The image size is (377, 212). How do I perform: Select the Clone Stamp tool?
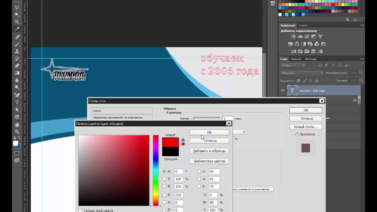point(17,51)
